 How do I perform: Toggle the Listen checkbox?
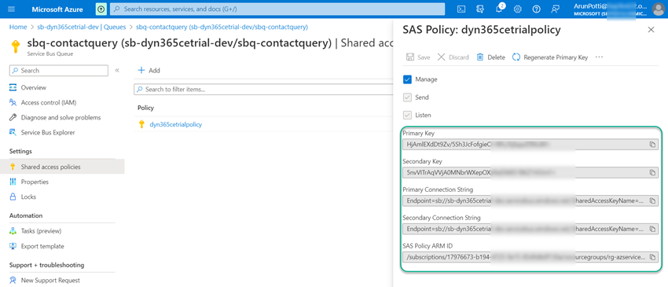pyautogui.click(x=407, y=115)
